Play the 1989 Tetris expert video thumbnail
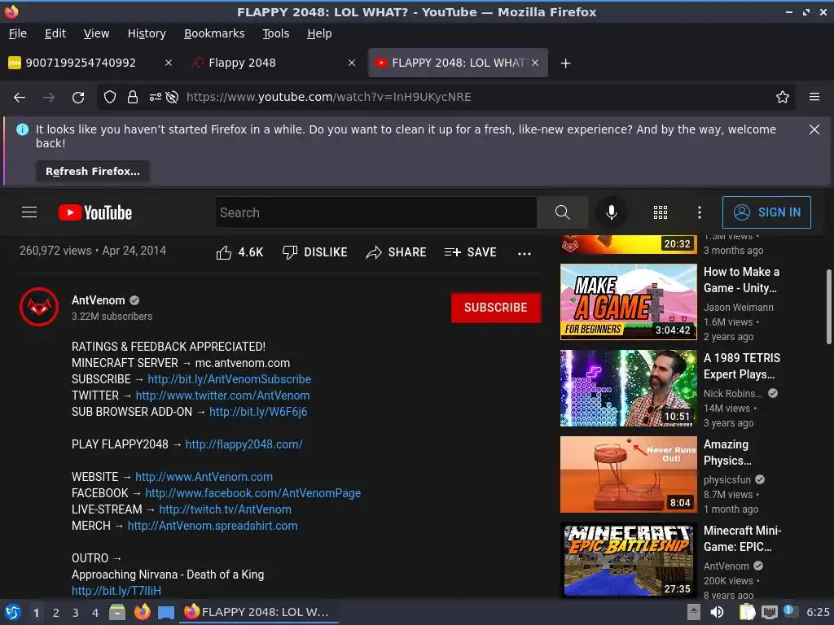The width and height of the screenshot is (834, 625). coord(628,388)
